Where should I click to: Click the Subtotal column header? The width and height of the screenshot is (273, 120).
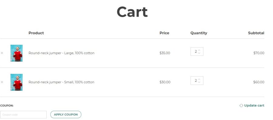[x=256, y=33]
